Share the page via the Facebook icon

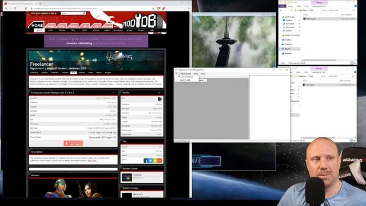pos(146,161)
